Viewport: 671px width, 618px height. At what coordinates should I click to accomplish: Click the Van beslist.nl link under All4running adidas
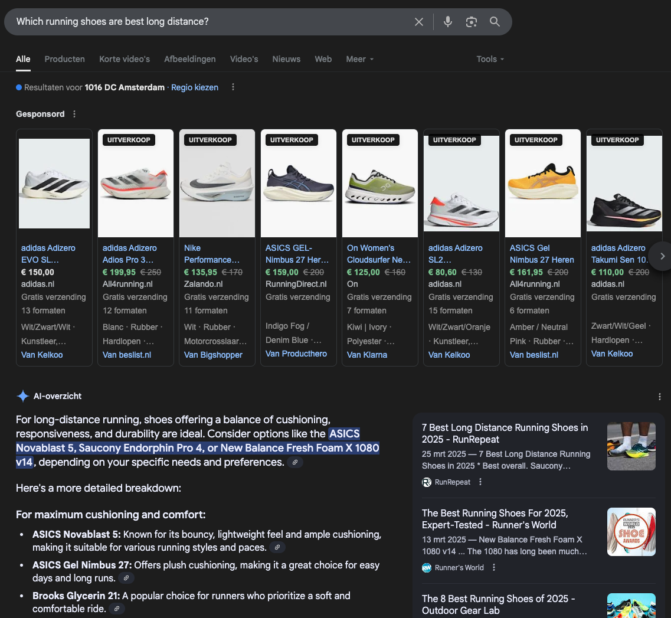pos(127,355)
